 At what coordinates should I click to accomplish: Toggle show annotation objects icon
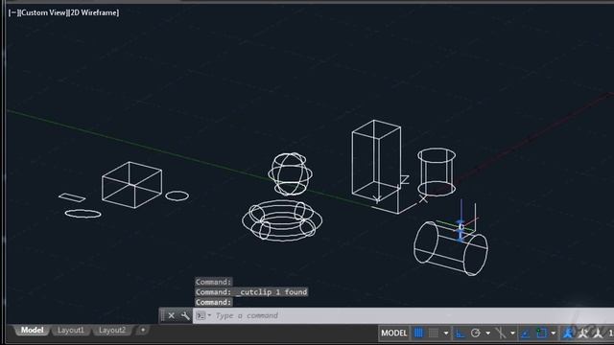pos(568,333)
